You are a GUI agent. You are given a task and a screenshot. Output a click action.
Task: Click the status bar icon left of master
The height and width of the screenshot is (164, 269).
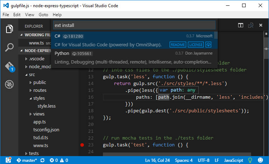[x=8, y=160]
